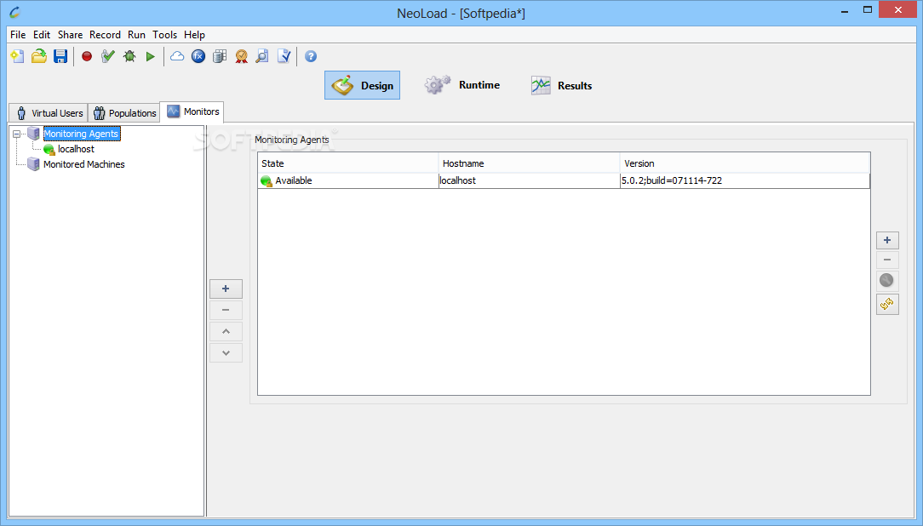The width and height of the screenshot is (923, 526).
Task: Select the Available state cell
Action: click(x=348, y=180)
